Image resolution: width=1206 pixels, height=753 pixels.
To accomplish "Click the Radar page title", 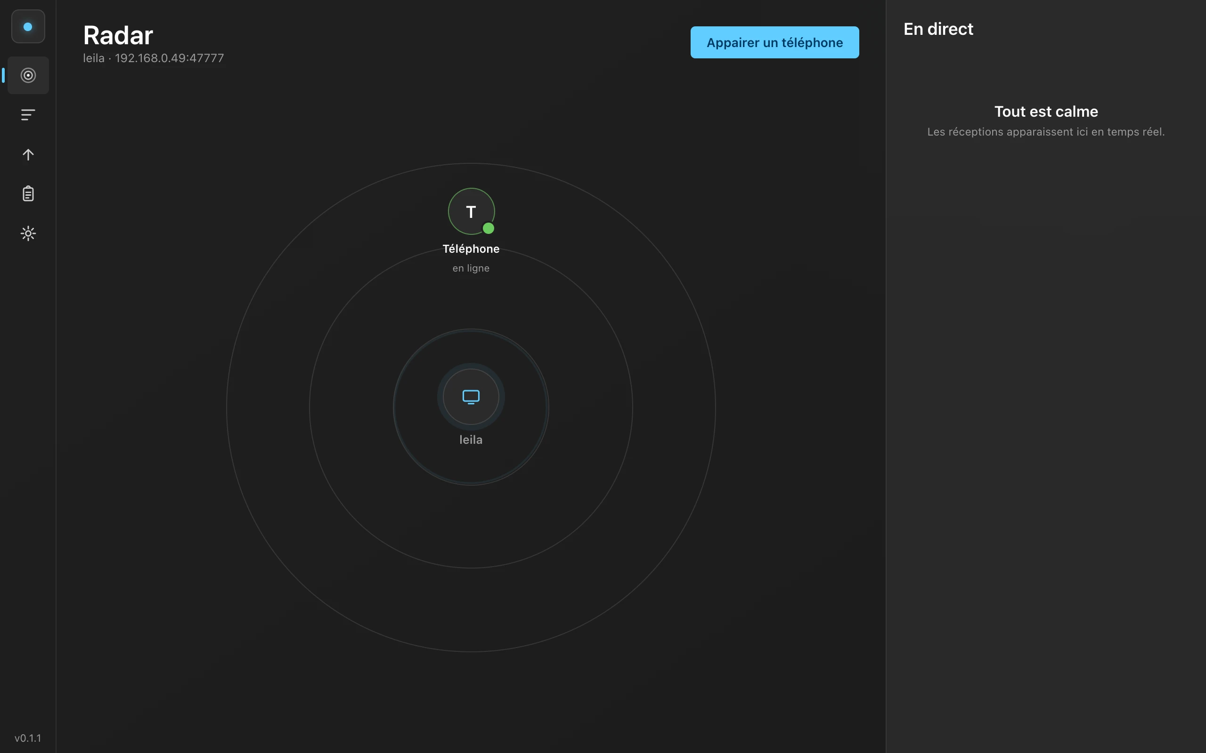I will 118,35.
